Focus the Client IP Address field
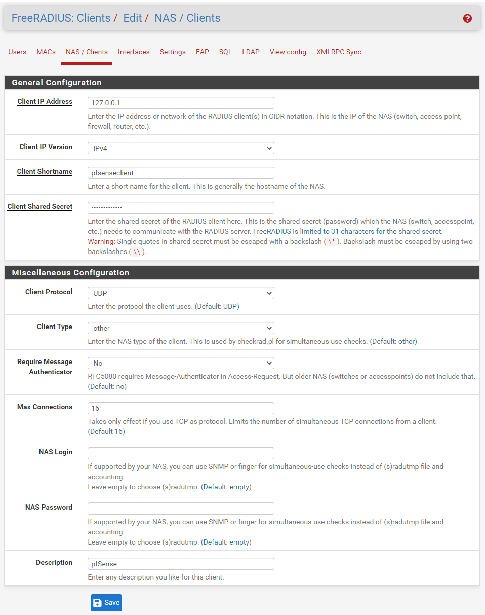 pyautogui.click(x=181, y=103)
